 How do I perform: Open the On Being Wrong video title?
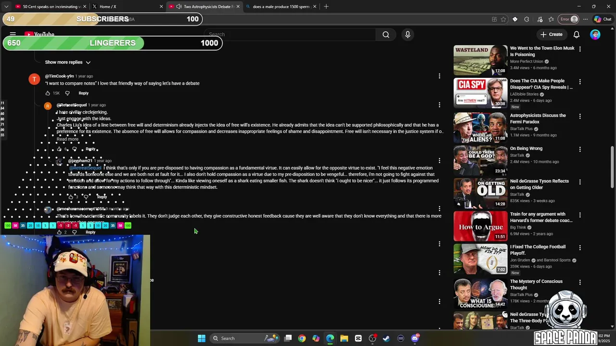click(x=526, y=148)
